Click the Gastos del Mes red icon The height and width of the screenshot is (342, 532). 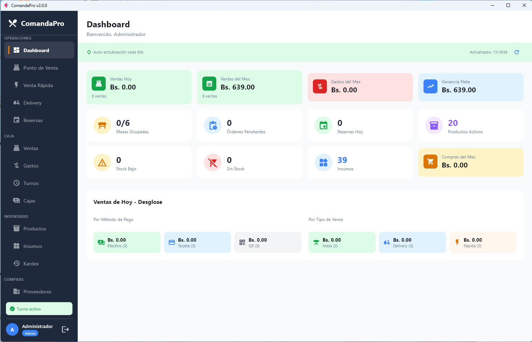tap(320, 86)
